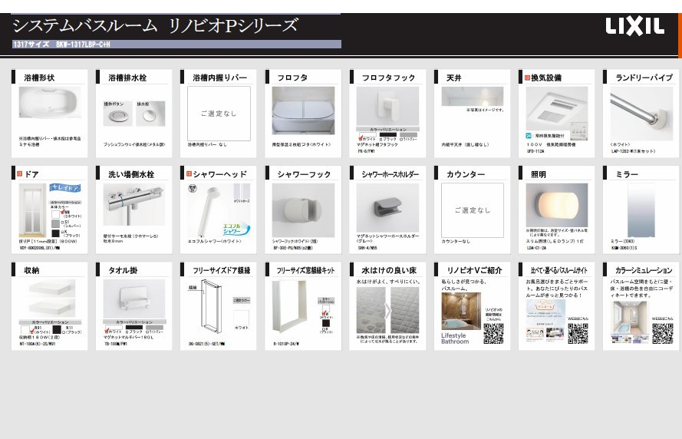This screenshot has width=682, height=439.
Task: Click the Lifestyle Bathroom caption
Action: point(455,338)
